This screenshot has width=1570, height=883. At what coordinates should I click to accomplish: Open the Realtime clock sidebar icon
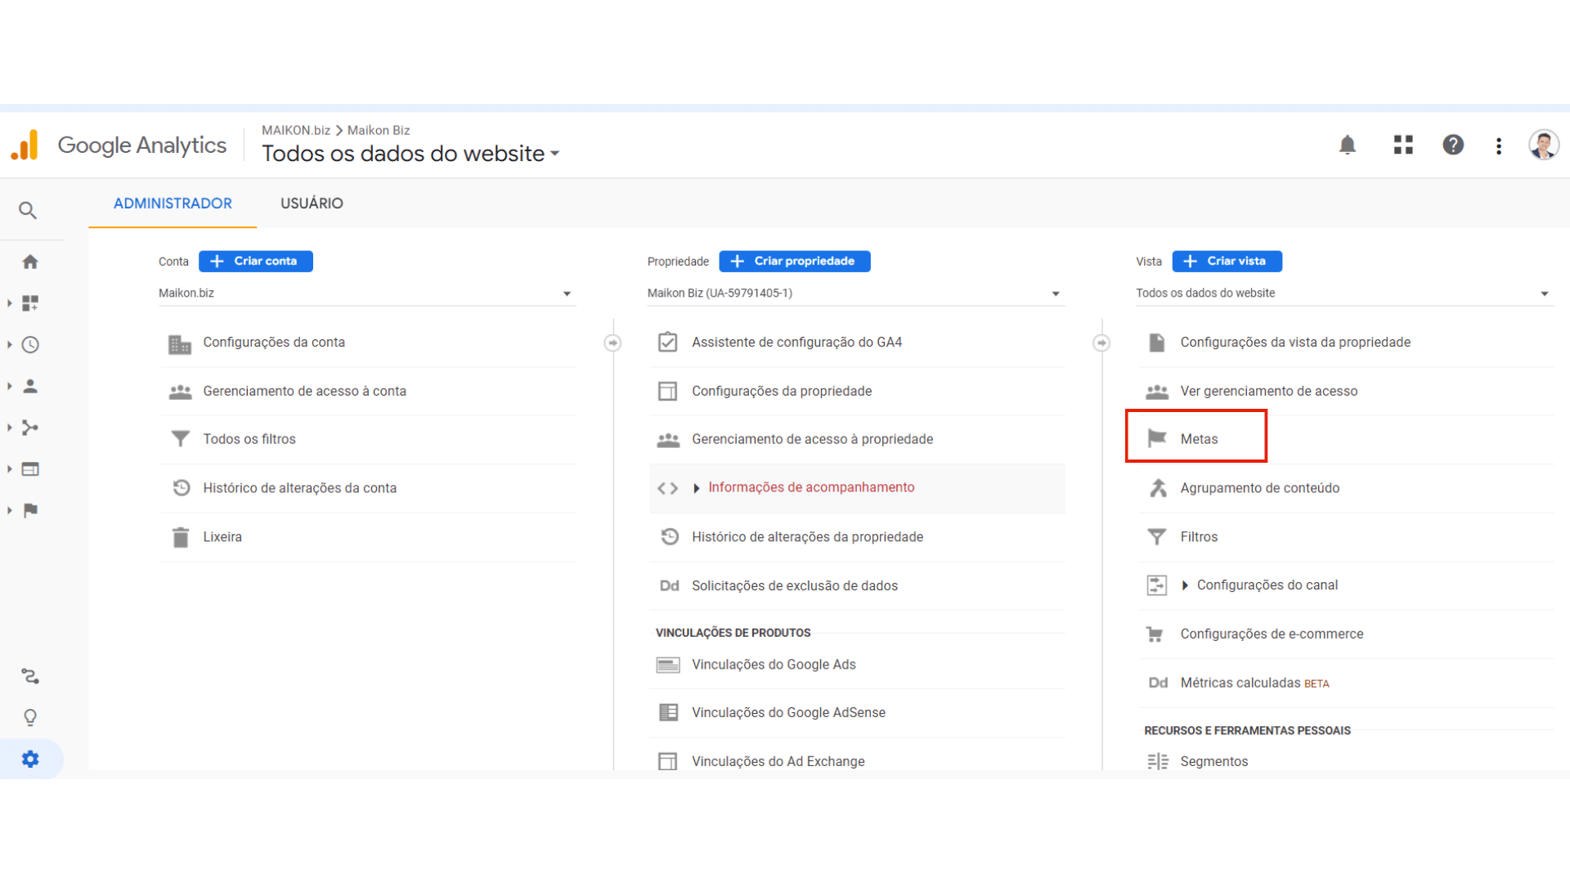coord(30,345)
